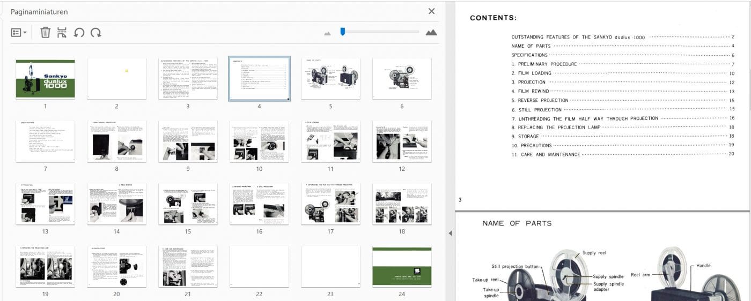The image size is (751, 301).
Task: Rotate selected page clockwise
Action: click(x=96, y=33)
